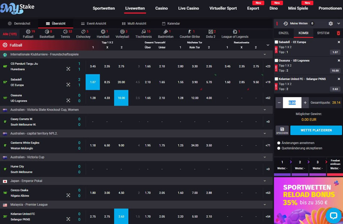Image resolution: width=343 pixels, height=224 pixels.
Task: Select the Tischtennis sport icon filter
Action: tap(144, 34)
